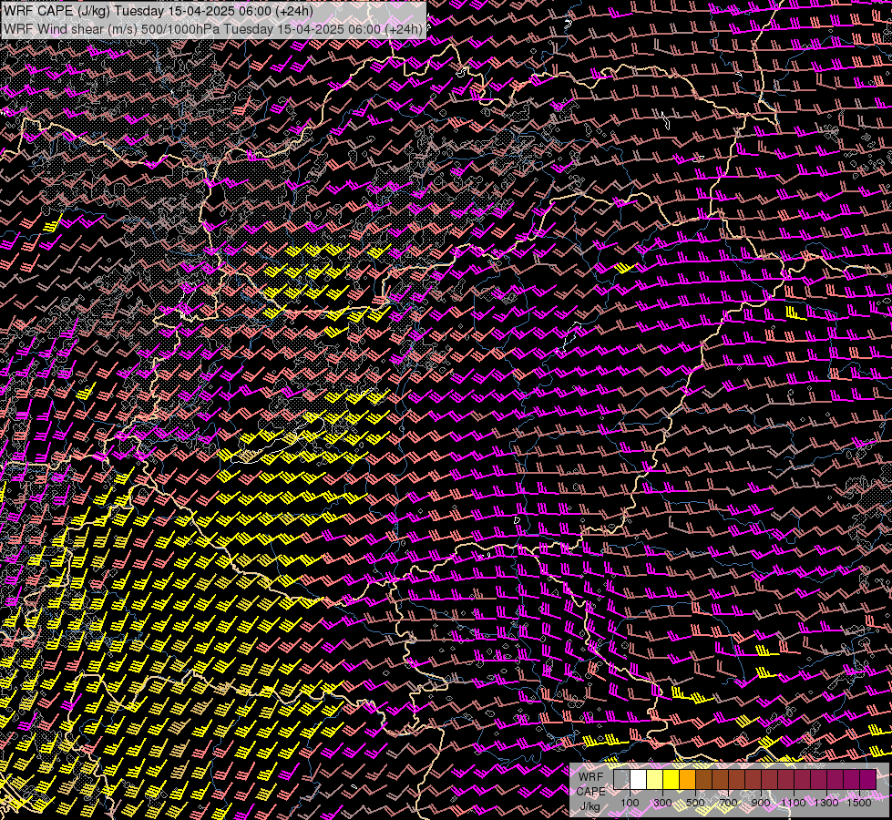
Task: Click the WRF Wind shear 500/1000hPa title line
Action: click(x=213, y=29)
